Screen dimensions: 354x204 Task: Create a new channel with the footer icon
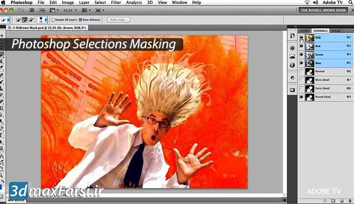click(342, 201)
